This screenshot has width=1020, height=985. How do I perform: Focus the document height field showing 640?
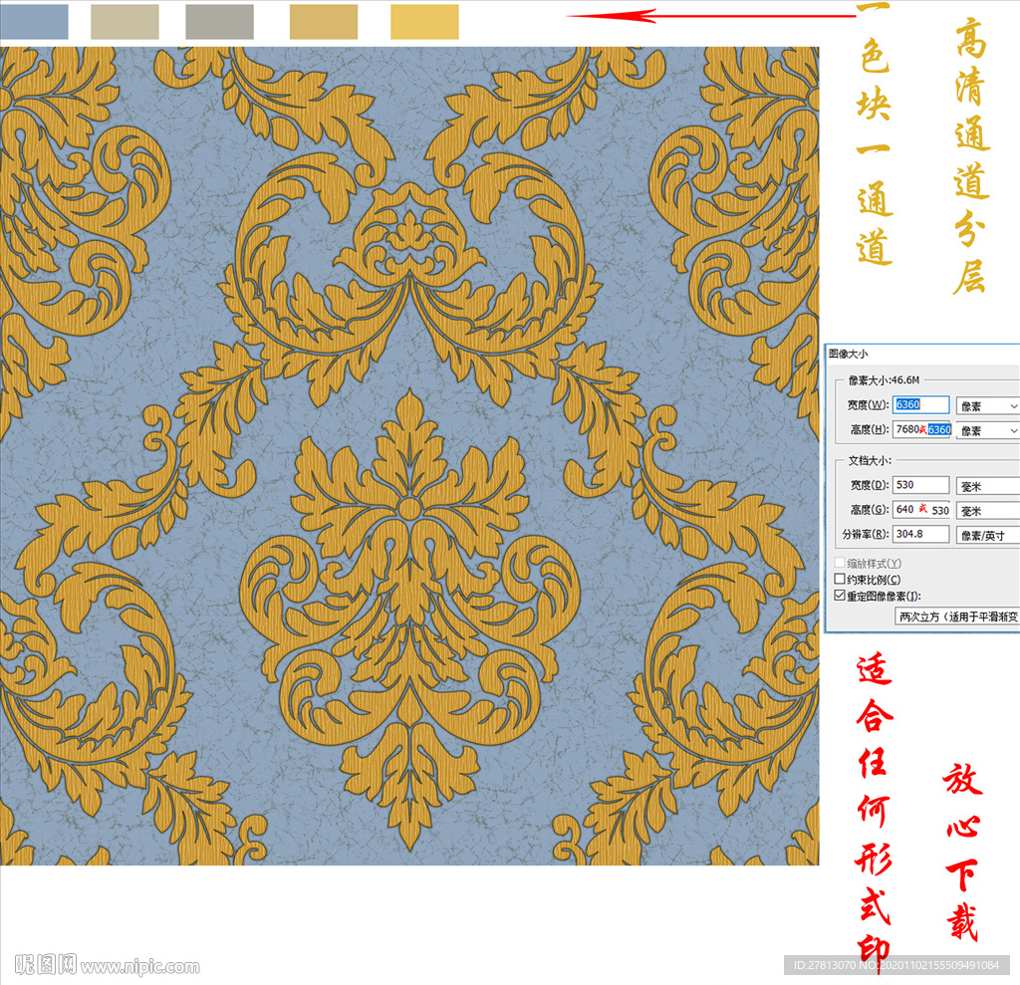pyautogui.click(x=921, y=509)
